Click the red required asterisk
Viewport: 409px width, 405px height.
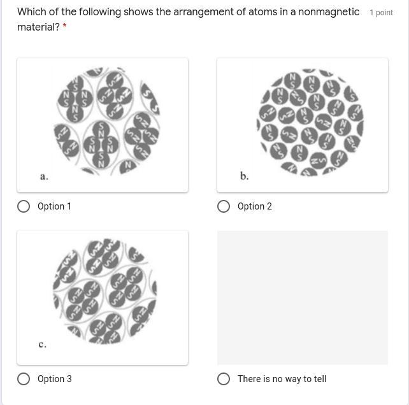[x=65, y=27]
